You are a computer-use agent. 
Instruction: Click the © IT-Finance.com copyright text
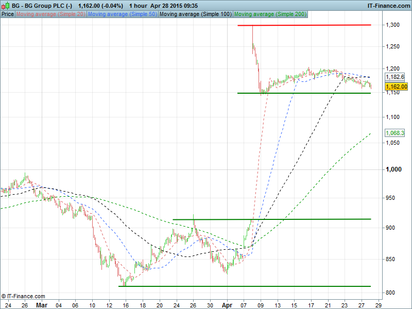[23, 296]
